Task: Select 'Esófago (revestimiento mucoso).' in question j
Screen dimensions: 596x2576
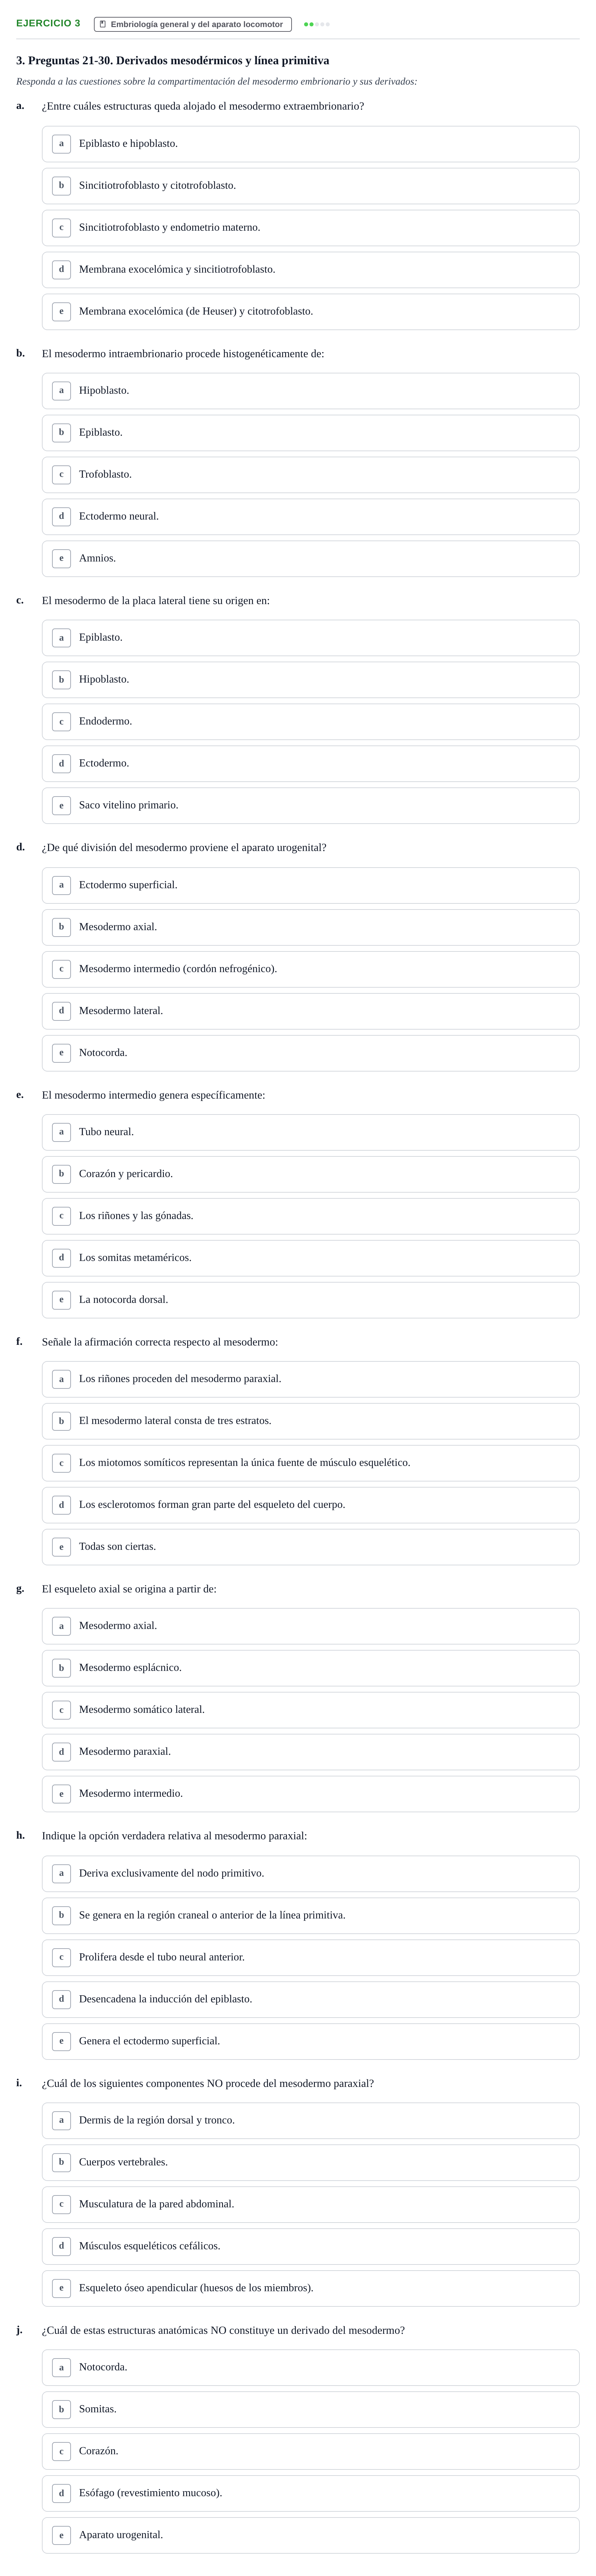Action: click(x=311, y=2493)
